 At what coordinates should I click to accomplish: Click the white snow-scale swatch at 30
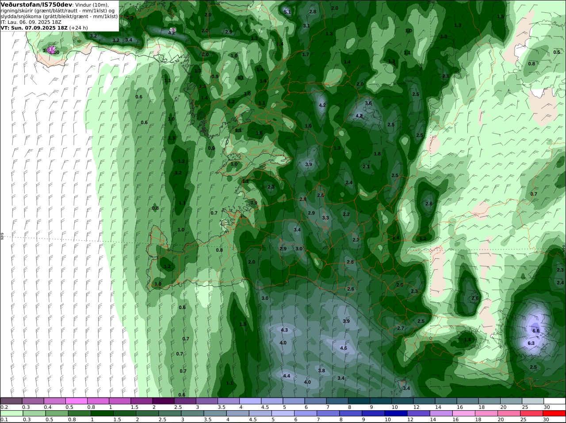point(555,401)
